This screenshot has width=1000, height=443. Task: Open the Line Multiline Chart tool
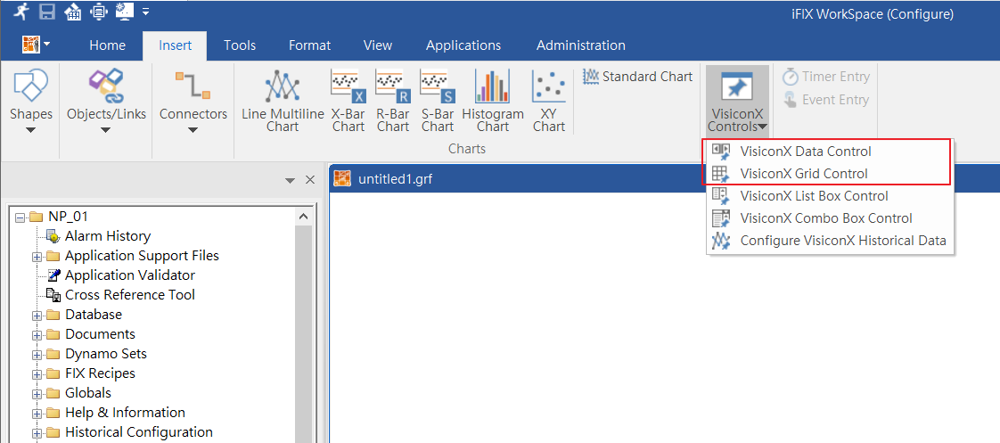coord(283,102)
